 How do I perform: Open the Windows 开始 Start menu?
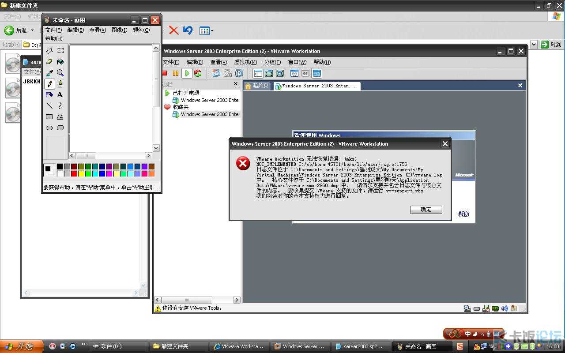point(22,346)
